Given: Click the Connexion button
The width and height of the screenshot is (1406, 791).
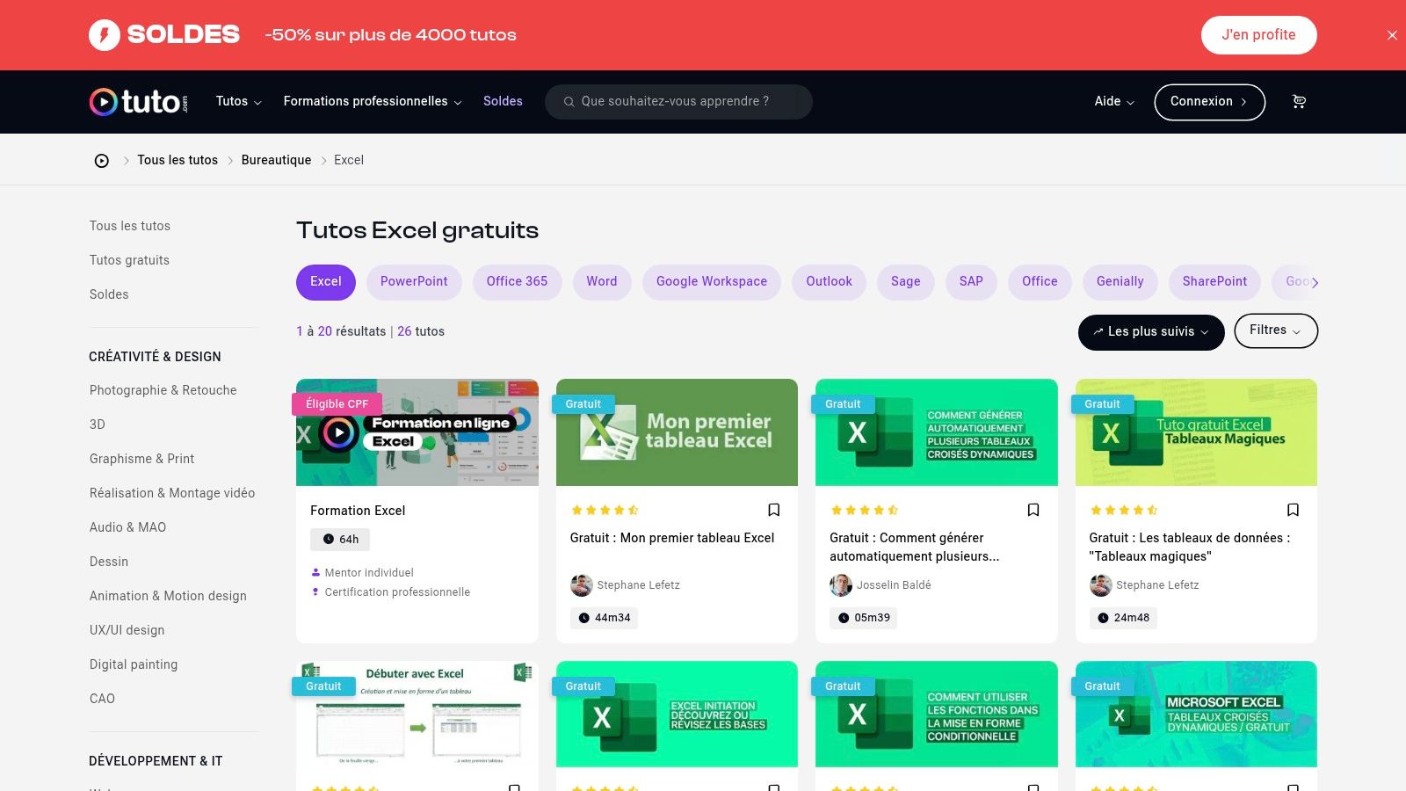Looking at the screenshot, I should [1209, 102].
